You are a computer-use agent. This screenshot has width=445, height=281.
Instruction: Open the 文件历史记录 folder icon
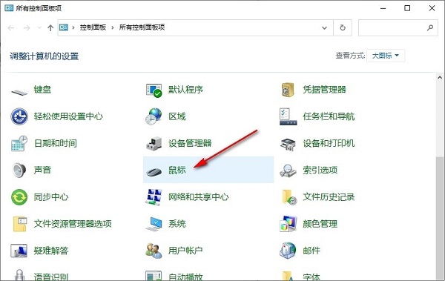pyautogui.click(x=289, y=197)
